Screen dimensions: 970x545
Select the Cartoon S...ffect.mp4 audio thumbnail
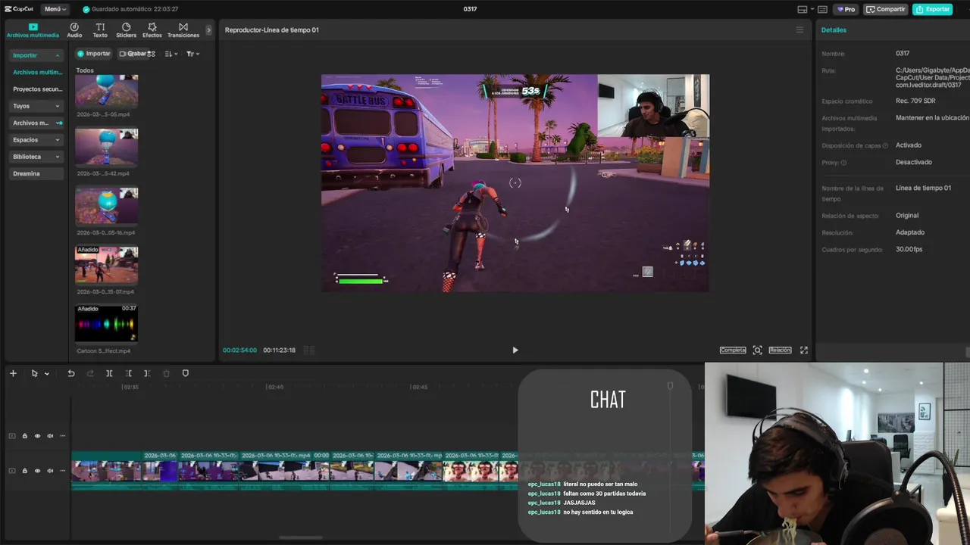[106, 324]
